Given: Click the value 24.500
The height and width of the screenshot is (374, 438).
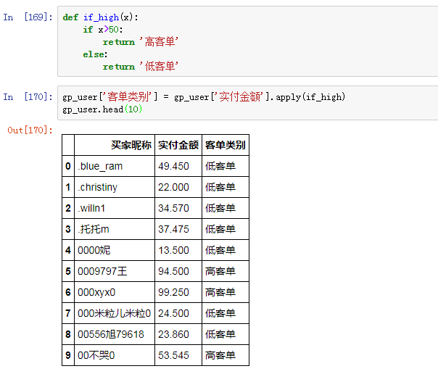Looking at the screenshot, I should (x=173, y=313).
